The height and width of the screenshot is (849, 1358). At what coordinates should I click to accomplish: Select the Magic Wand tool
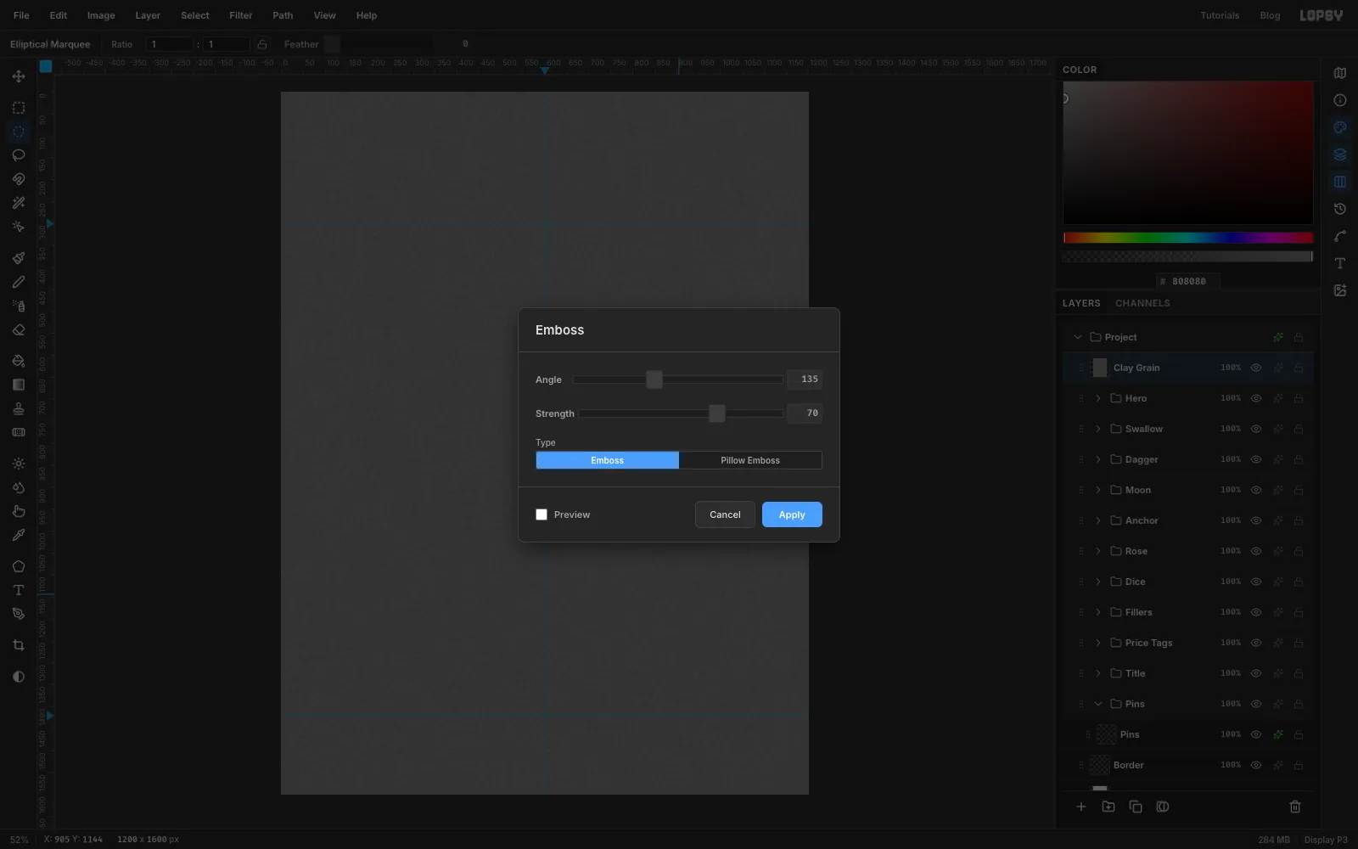point(19,203)
